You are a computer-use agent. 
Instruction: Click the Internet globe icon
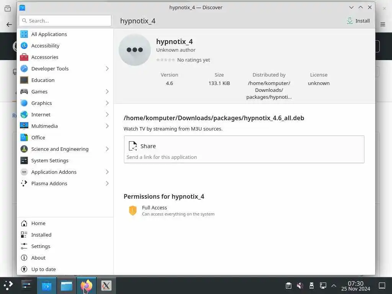coord(24,114)
